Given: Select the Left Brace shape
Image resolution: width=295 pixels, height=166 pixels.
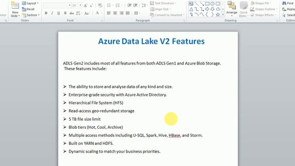Looking at the screenshot, I should pos(207,14).
